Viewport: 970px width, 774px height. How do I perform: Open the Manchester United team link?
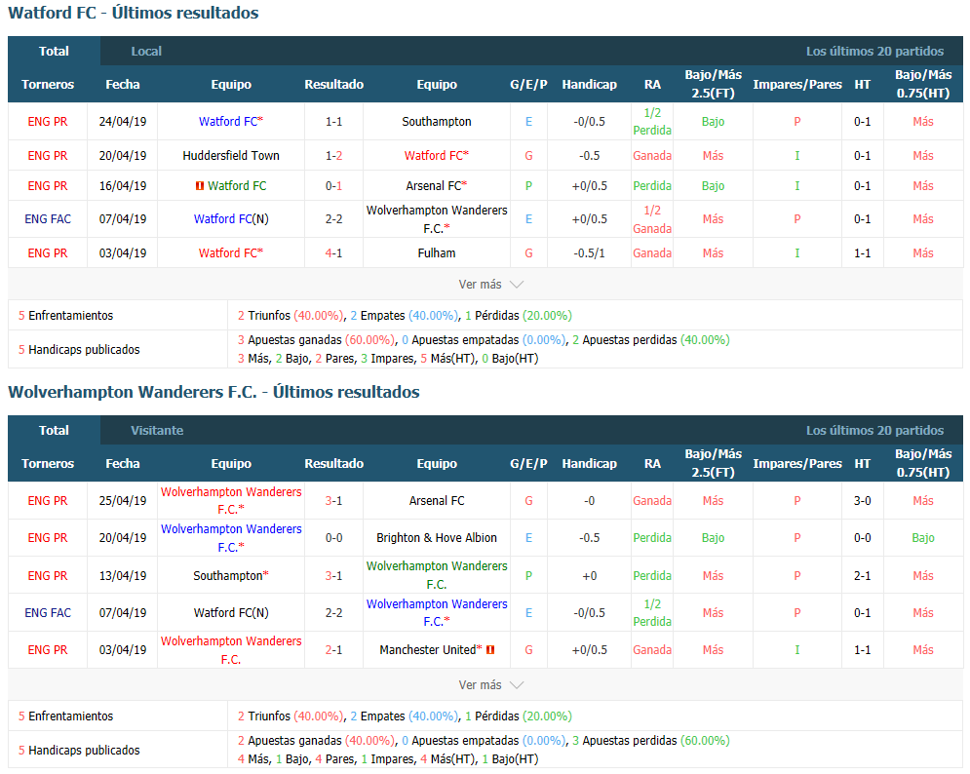click(x=427, y=649)
